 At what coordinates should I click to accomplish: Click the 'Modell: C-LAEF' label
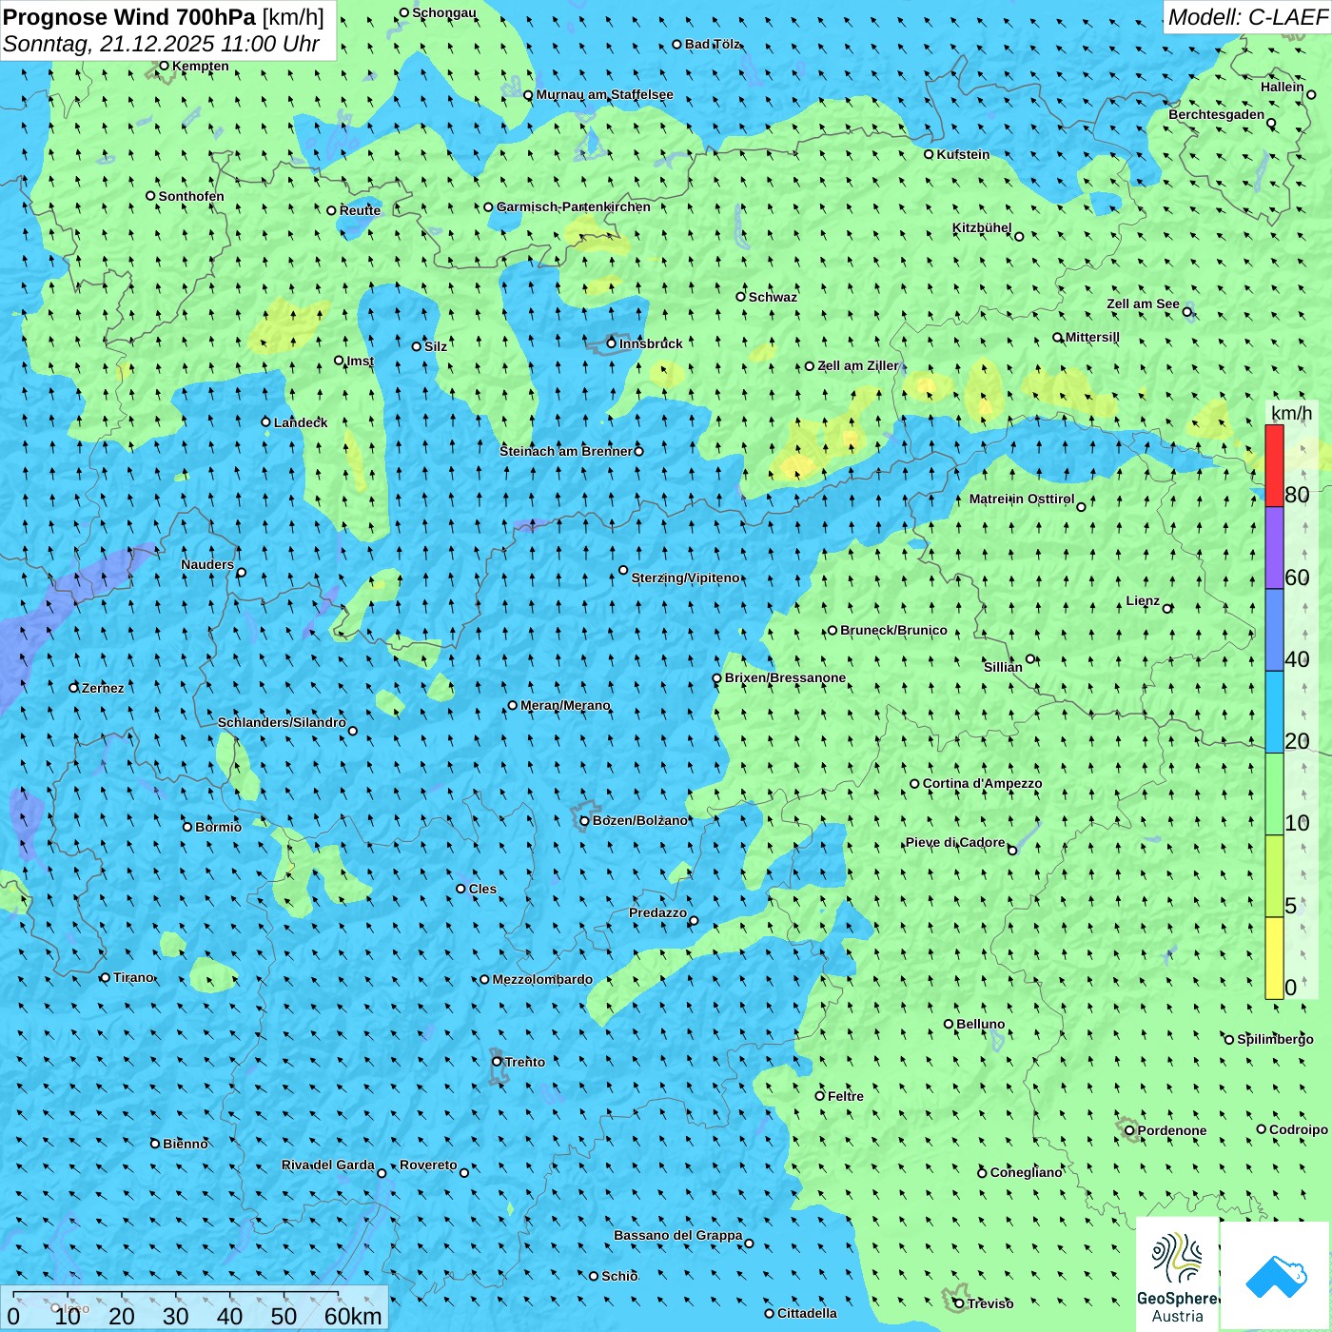click(x=1246, y=17)
